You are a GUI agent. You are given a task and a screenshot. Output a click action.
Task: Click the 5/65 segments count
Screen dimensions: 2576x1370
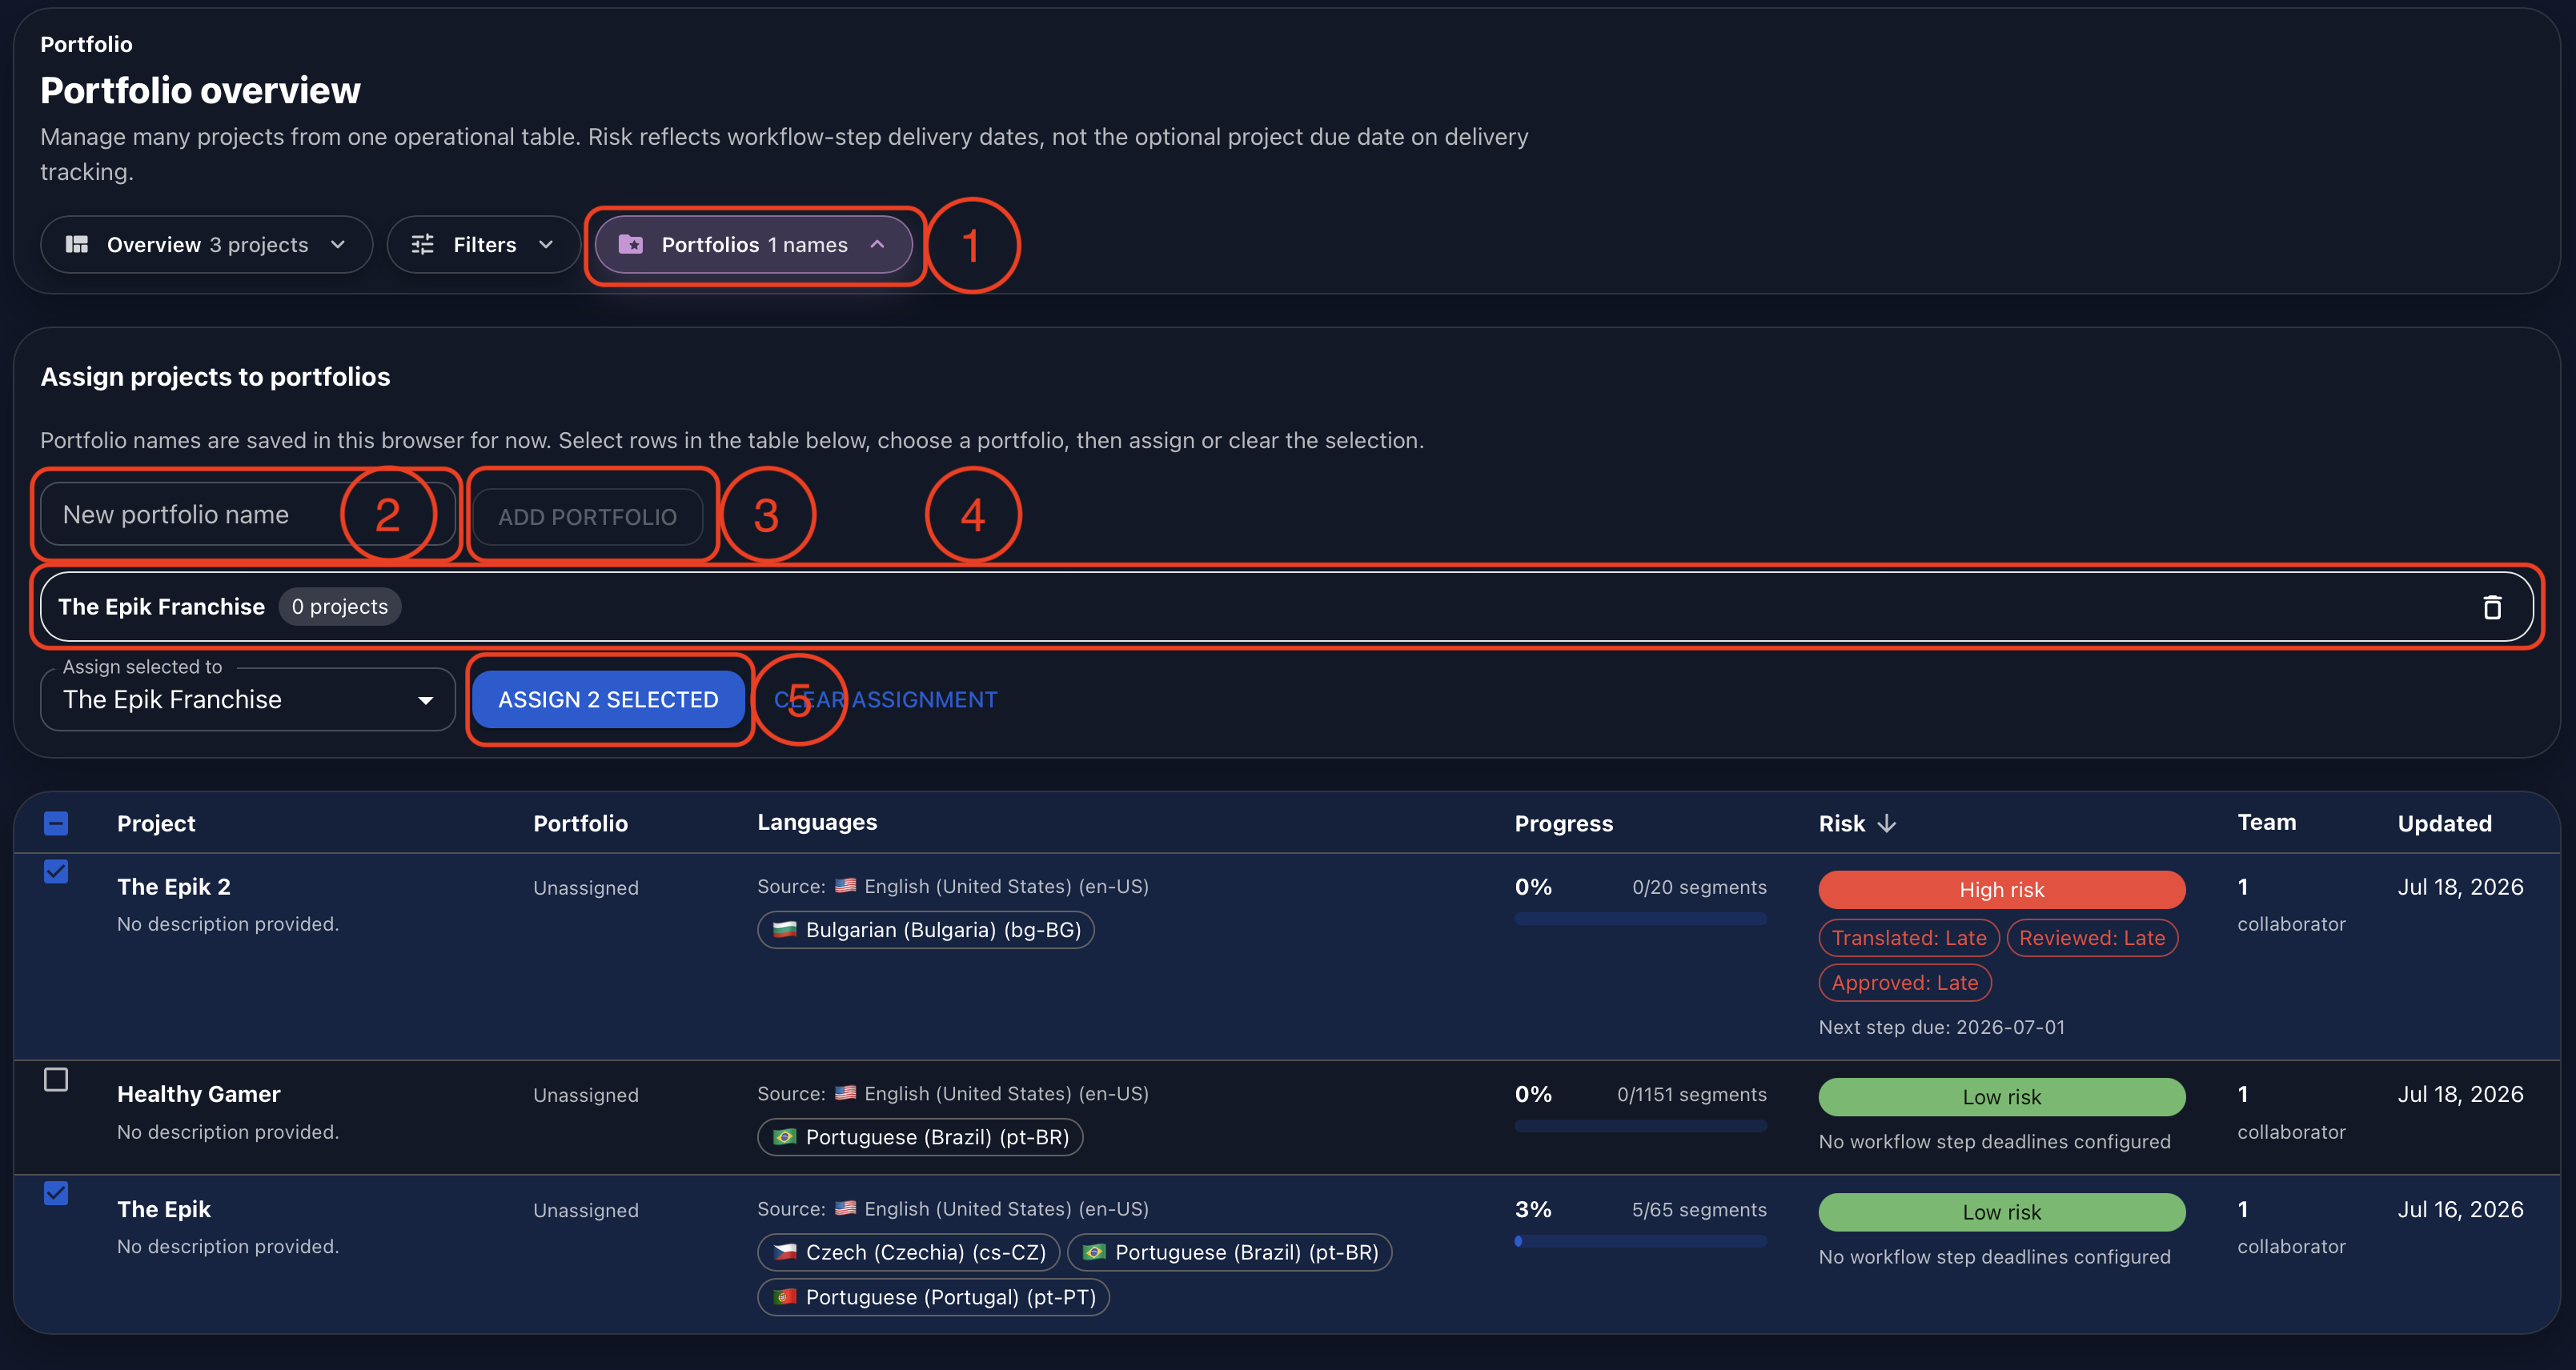click(1699, 1210)
